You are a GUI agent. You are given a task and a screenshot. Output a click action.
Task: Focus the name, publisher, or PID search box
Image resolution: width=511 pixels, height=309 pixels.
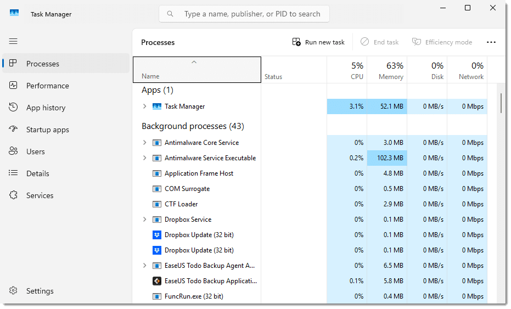pyautogui.click(x=244, y=14)
